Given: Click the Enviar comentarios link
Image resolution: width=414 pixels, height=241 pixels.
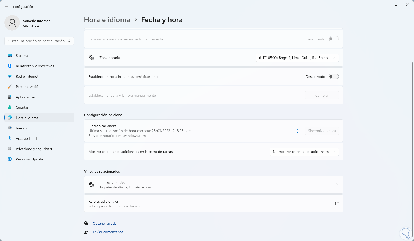Looking at the screenshot, I should pyautogui.click(x=108, y=232).
